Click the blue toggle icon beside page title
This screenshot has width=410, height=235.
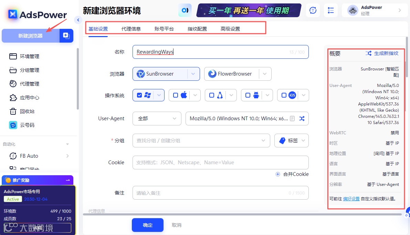(x=185, y=10)
